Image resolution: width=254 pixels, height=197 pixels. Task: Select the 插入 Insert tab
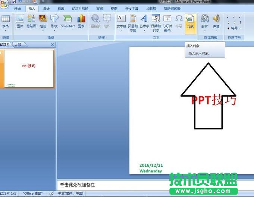32,9
